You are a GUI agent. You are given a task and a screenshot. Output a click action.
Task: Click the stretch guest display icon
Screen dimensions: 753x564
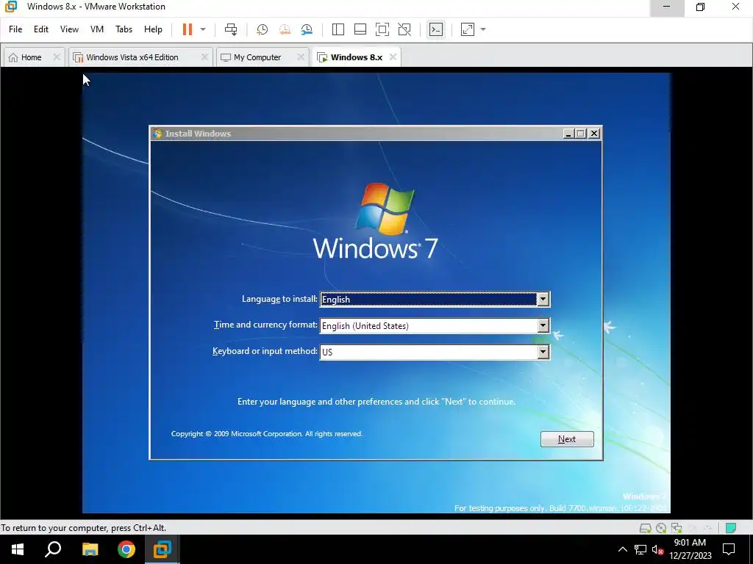tap(467, 29)
